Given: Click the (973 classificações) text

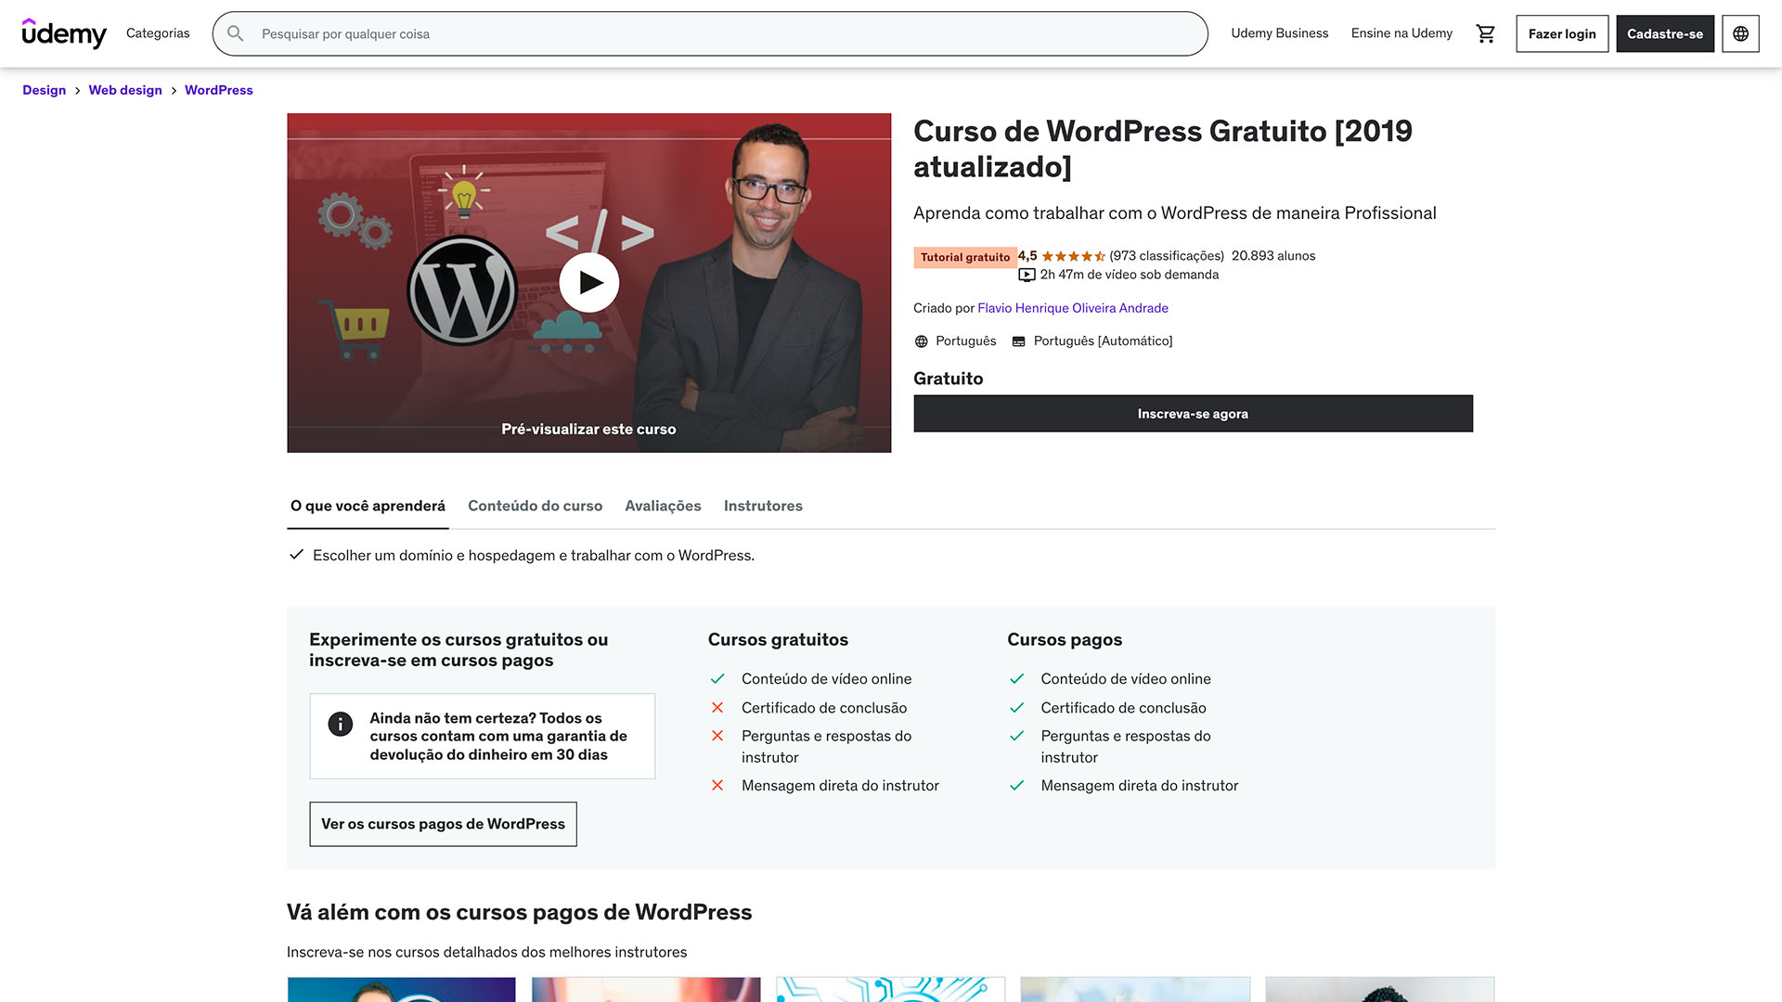Looking at the screenshot, I should (x=1167, y=256).
